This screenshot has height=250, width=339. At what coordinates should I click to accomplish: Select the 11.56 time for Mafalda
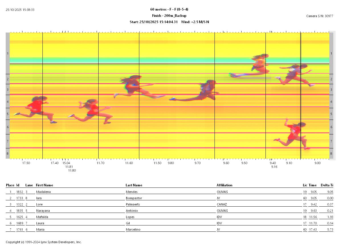tap(313, 217)
